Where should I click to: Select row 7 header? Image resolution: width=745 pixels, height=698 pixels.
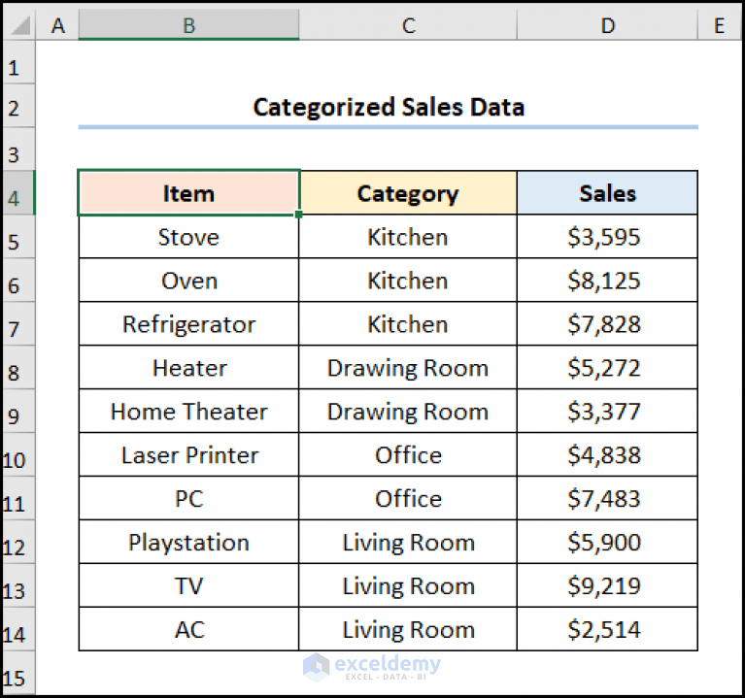tap(18, 324)
